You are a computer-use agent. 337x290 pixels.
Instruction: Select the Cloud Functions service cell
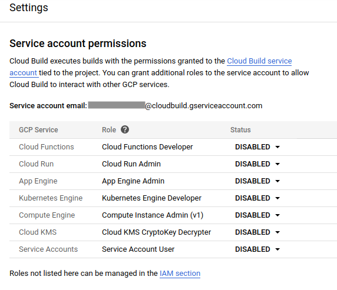point(47,147)
